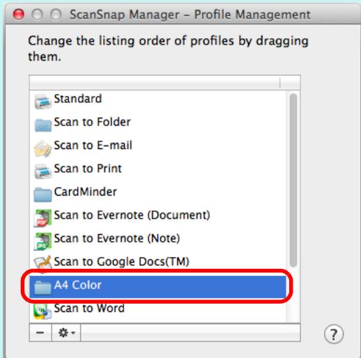This screenshot has width=361, height=358.
Task: Click the Evernote (Note) JPG icon
Action: pyautogui.click(x=43, y=241)
